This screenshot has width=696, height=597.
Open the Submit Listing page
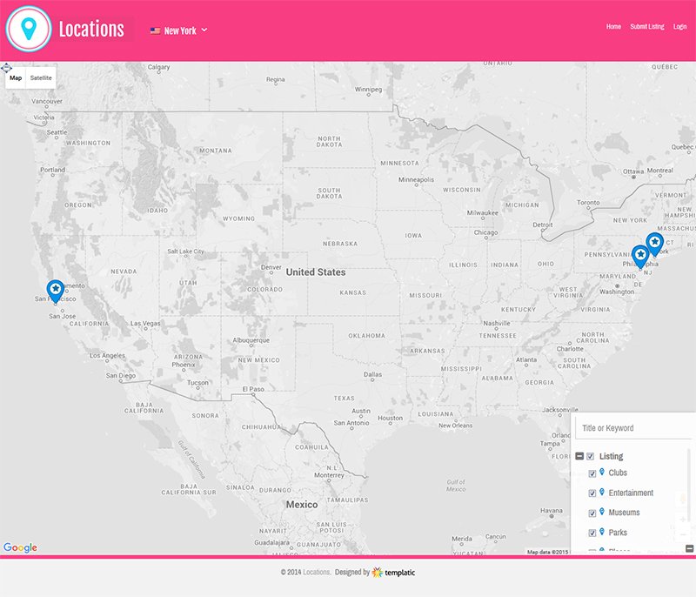pos(646,27)
